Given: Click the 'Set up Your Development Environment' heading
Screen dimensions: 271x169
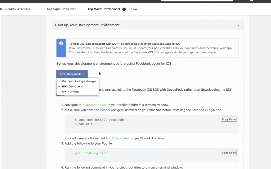Looking at the screenshot, I should [x=87, y=25].
